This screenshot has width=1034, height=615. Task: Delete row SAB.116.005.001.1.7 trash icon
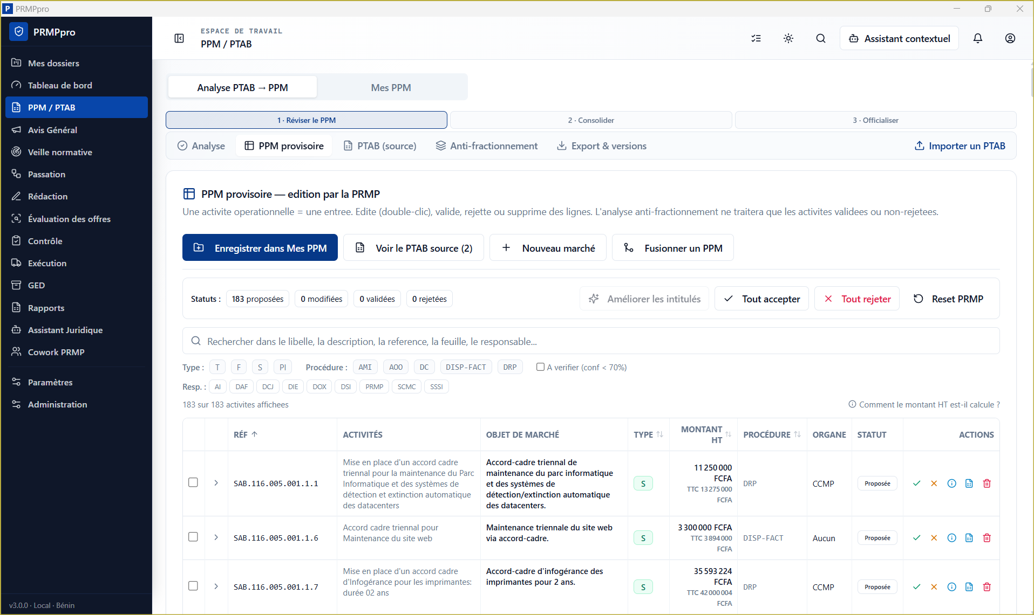(987, 587)
